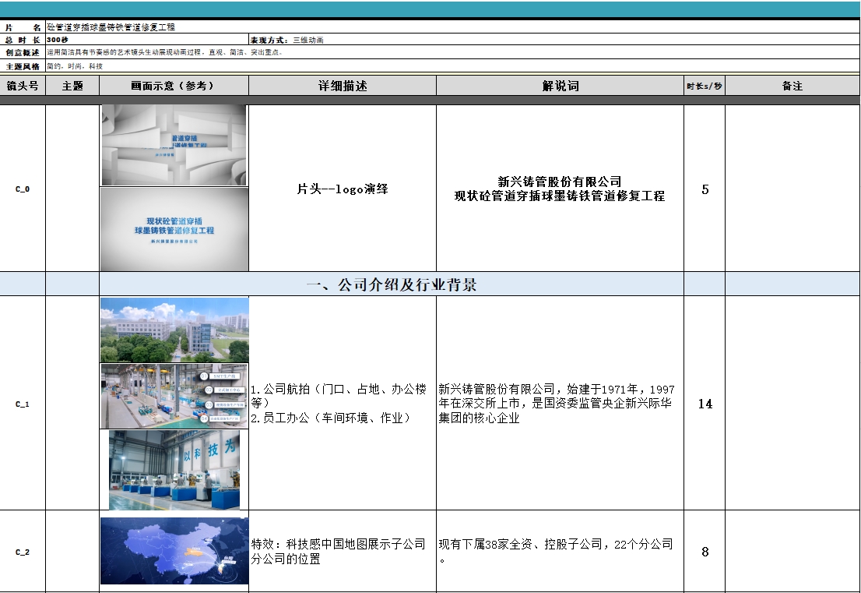Select narration cell '新兴铸管股份有限公司' in C_0
This screenshot has height=593, width=861.
tap(560, 189)
